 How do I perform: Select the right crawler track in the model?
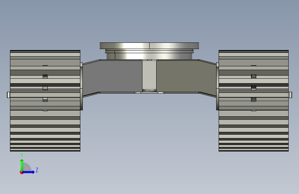coord(253,101)
